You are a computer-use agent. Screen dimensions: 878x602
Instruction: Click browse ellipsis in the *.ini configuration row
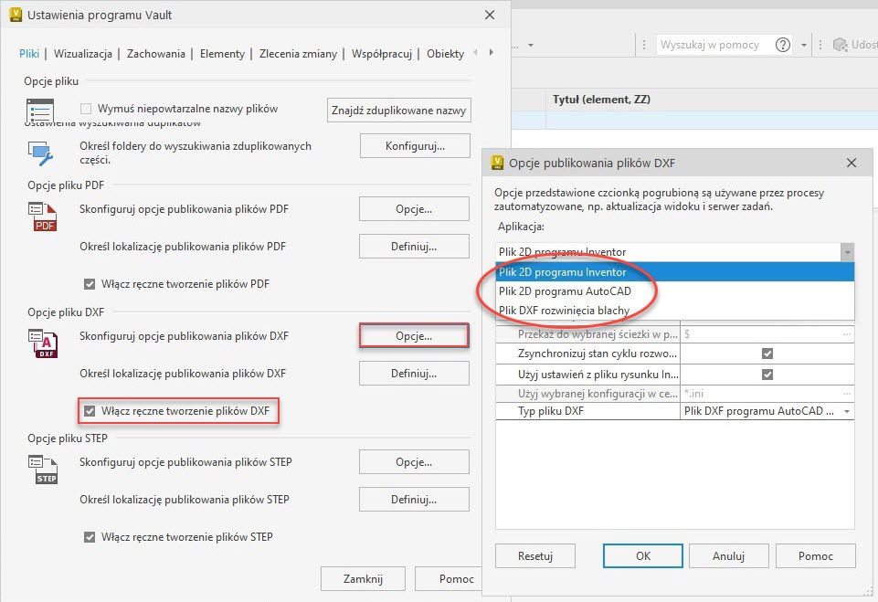click(847, 394)
